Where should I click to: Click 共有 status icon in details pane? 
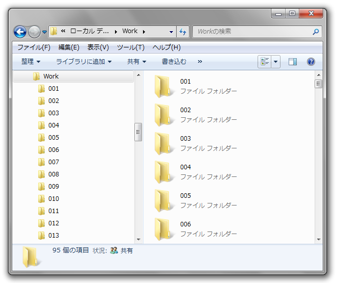114,250
